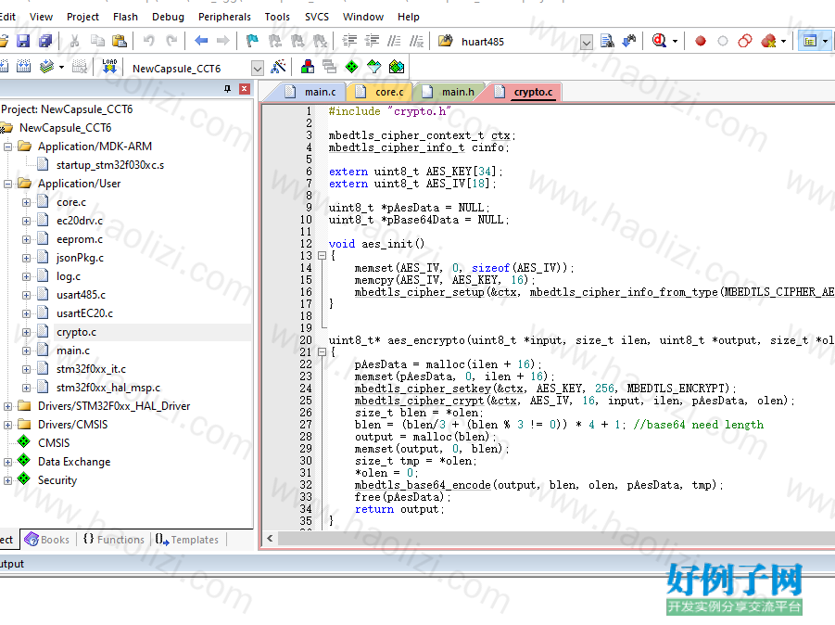The image size is (835, 625).
Task: Collapse the Application/MDK-ARM folder
Action: (7, 147)
